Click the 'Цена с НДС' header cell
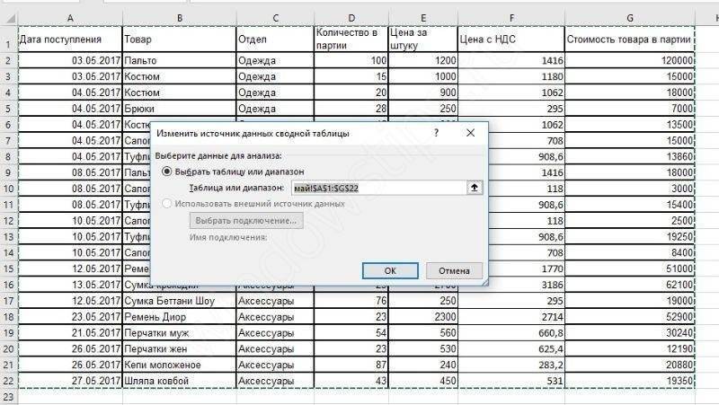The height and width of the screenshot is (405, 719). [x=510, y=40]
